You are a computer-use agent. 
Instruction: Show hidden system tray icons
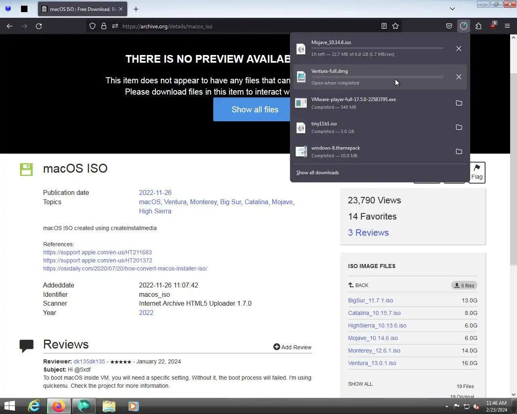pos(447,406)
